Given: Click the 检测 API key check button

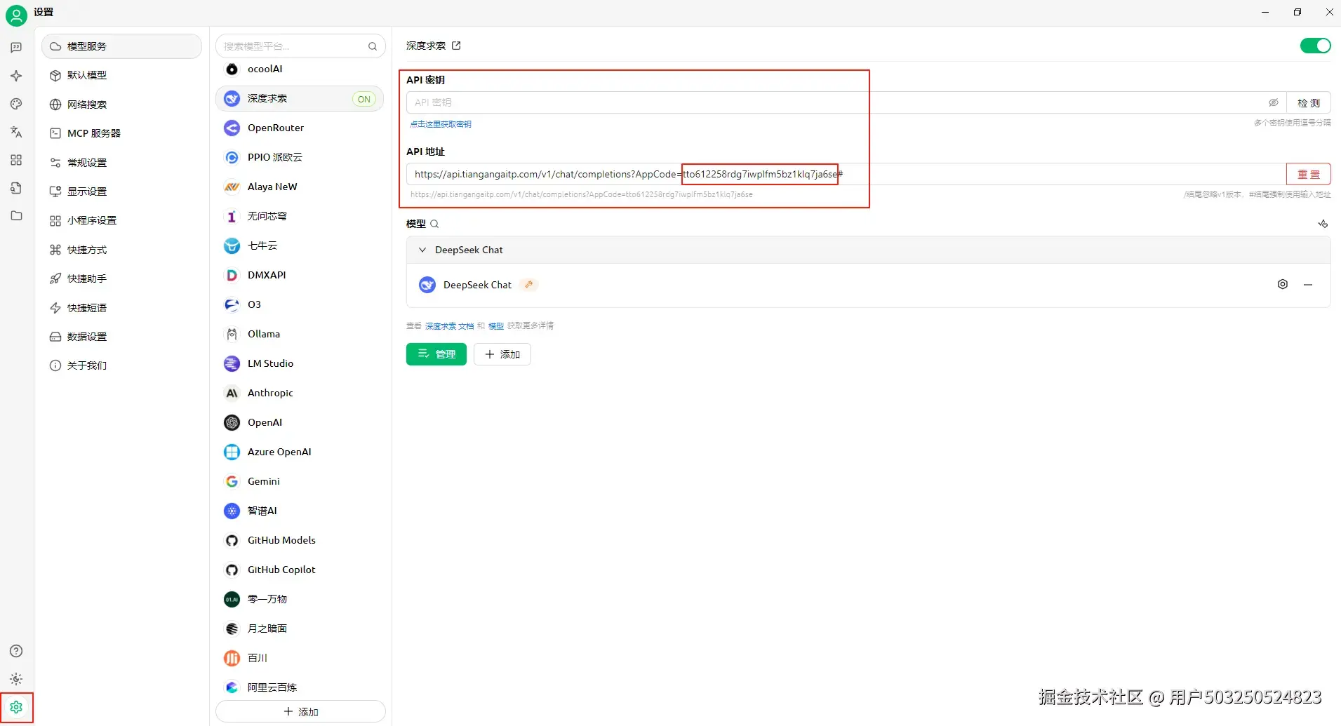Looking at the screenshot, I should [x=1309, y=102].
